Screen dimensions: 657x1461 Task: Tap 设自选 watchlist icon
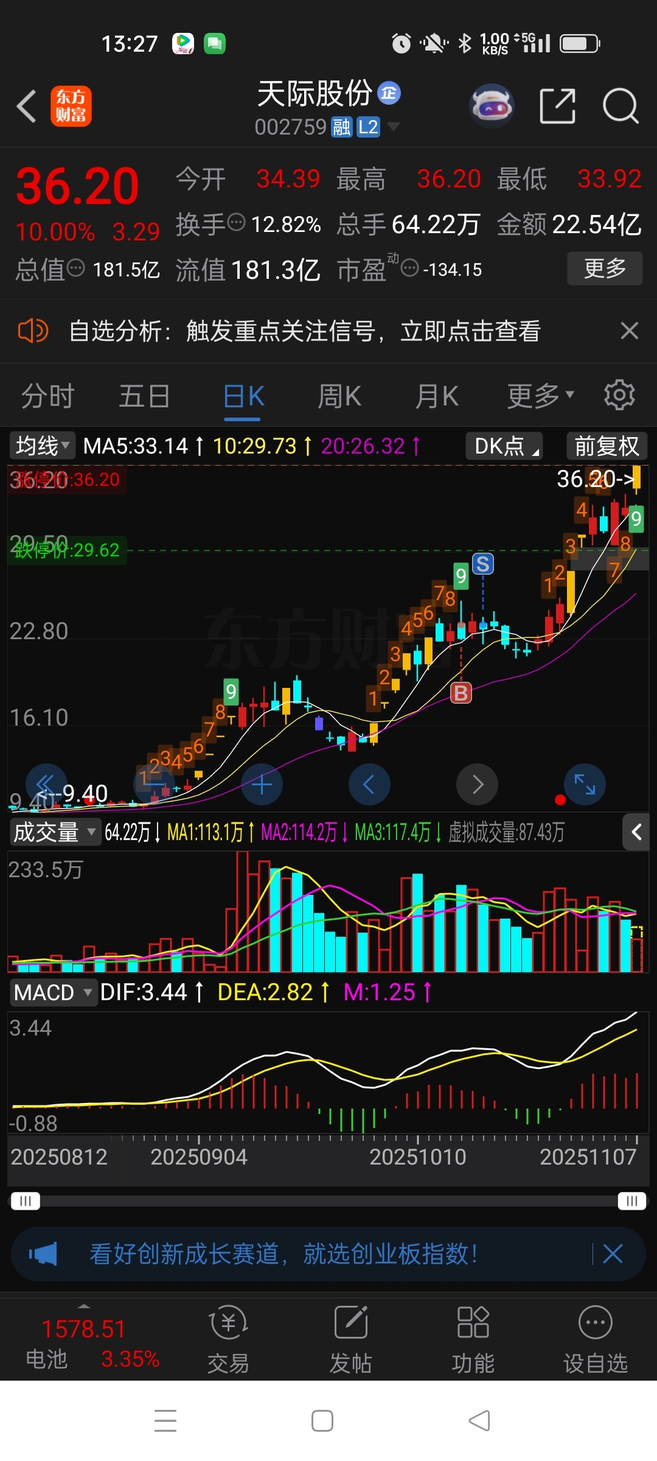[595, 1339]
